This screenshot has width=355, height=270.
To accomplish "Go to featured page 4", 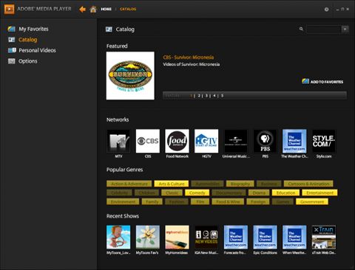I will tap(214, 96).
